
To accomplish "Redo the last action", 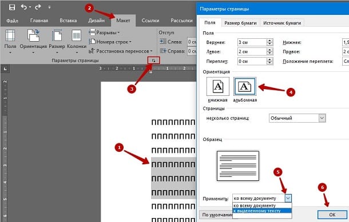I will click(38, 7).
